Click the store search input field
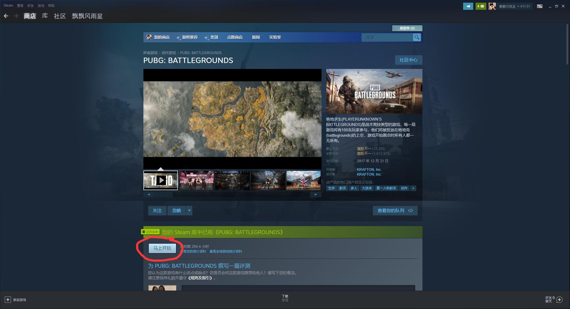The width and height of the screenshot is (570, 309). (387, 37)
